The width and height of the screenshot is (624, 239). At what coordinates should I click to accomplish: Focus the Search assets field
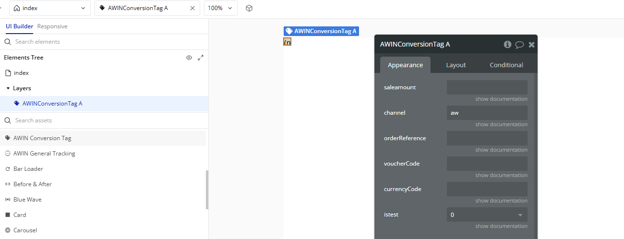pos(104,120)
